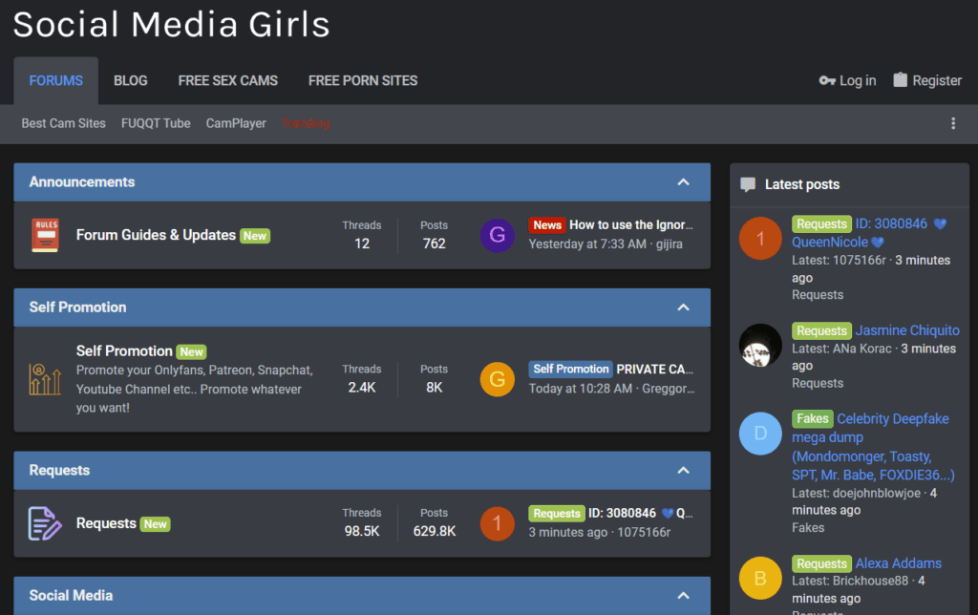Open the three-dot more options menu
The image size is (978, 615).
953,123
